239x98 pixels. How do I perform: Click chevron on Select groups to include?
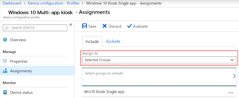click(x=234, y=76)
